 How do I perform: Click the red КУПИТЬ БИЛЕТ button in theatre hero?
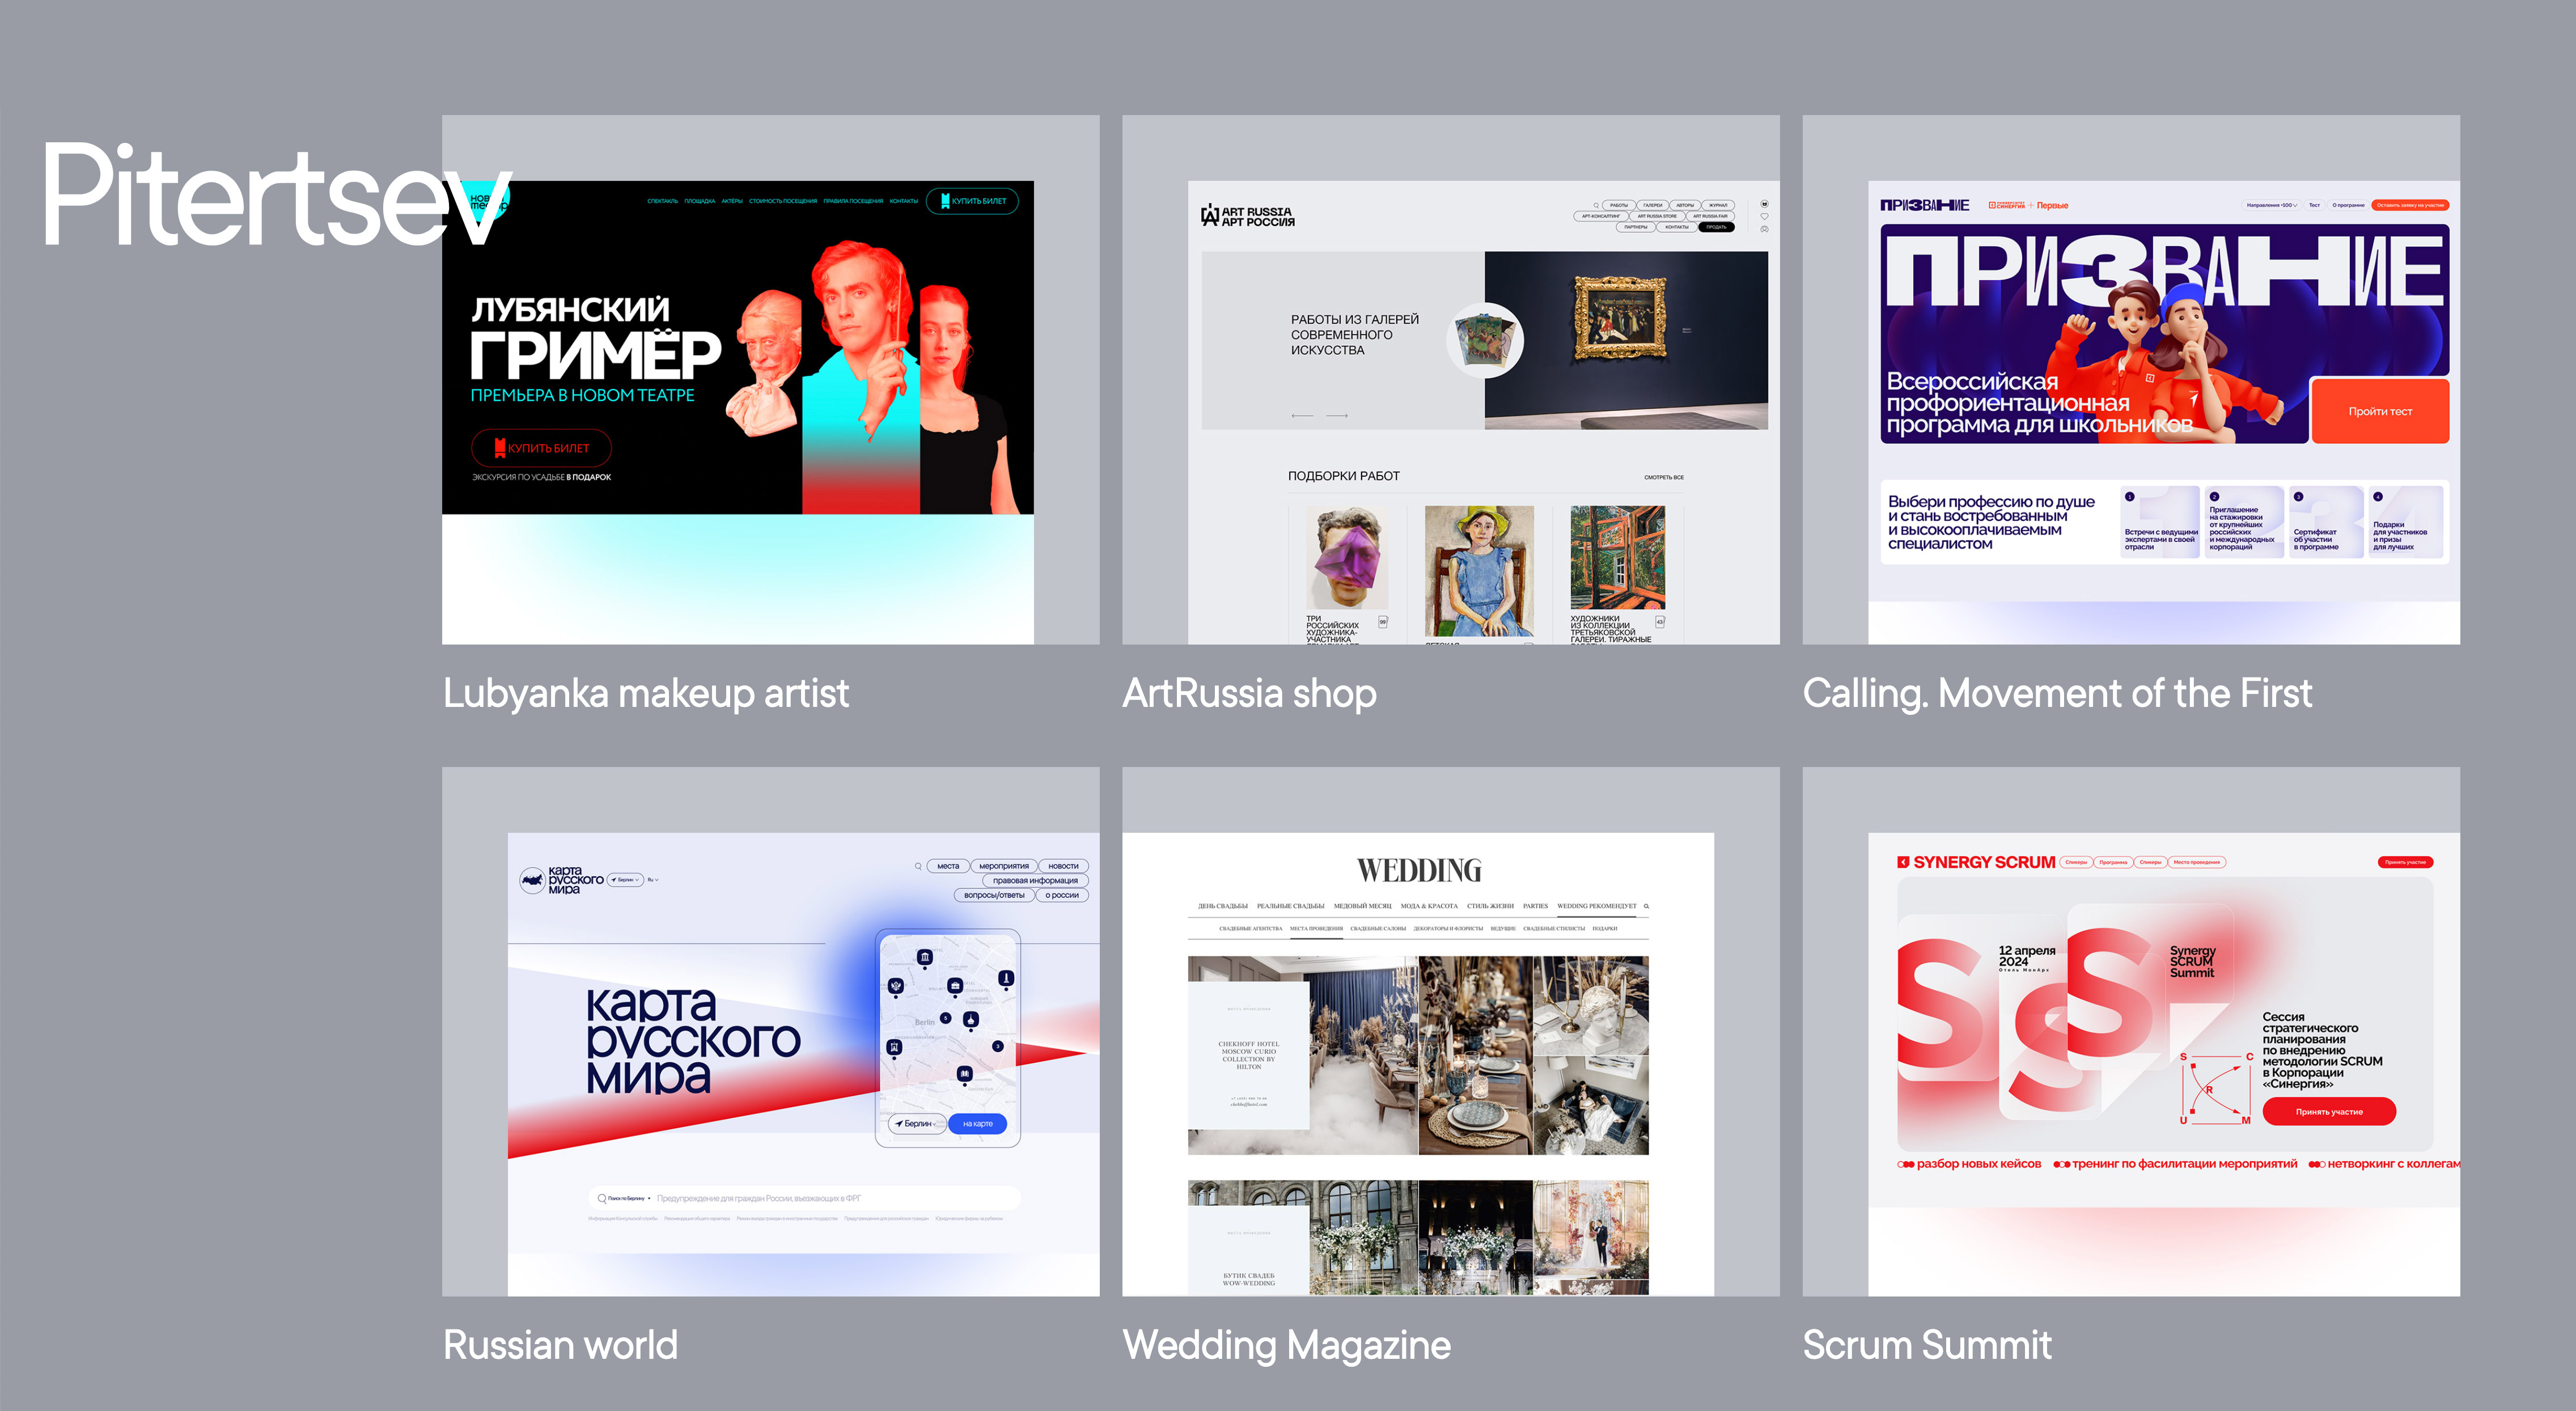(541, 448)
